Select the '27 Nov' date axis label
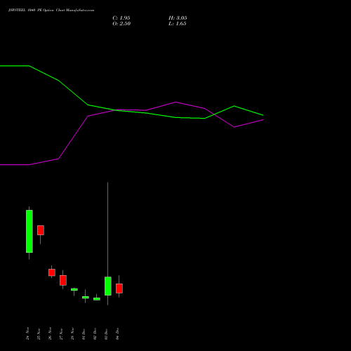Viewport: 351px width, 351px height. click(61, 333)
